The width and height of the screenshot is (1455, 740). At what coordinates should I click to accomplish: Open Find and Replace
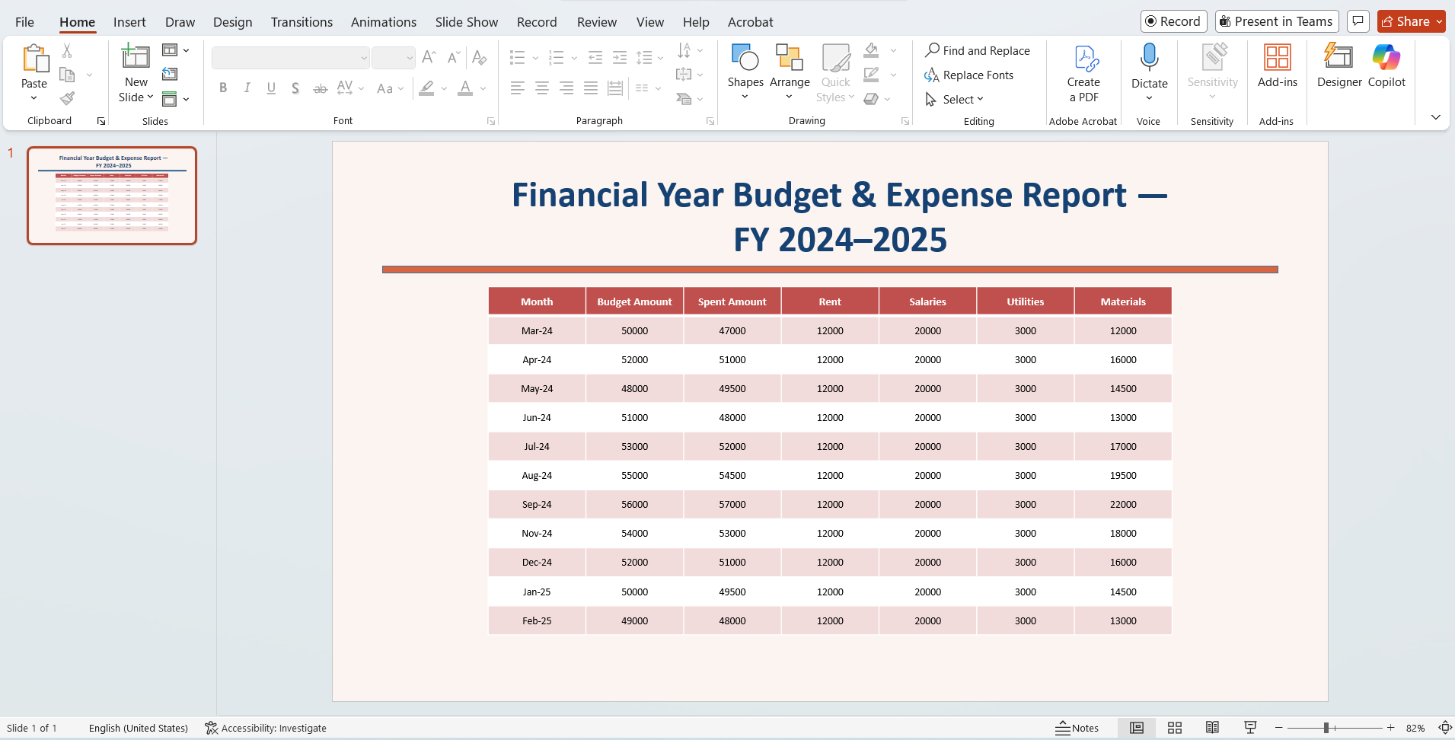click(978, 50)
